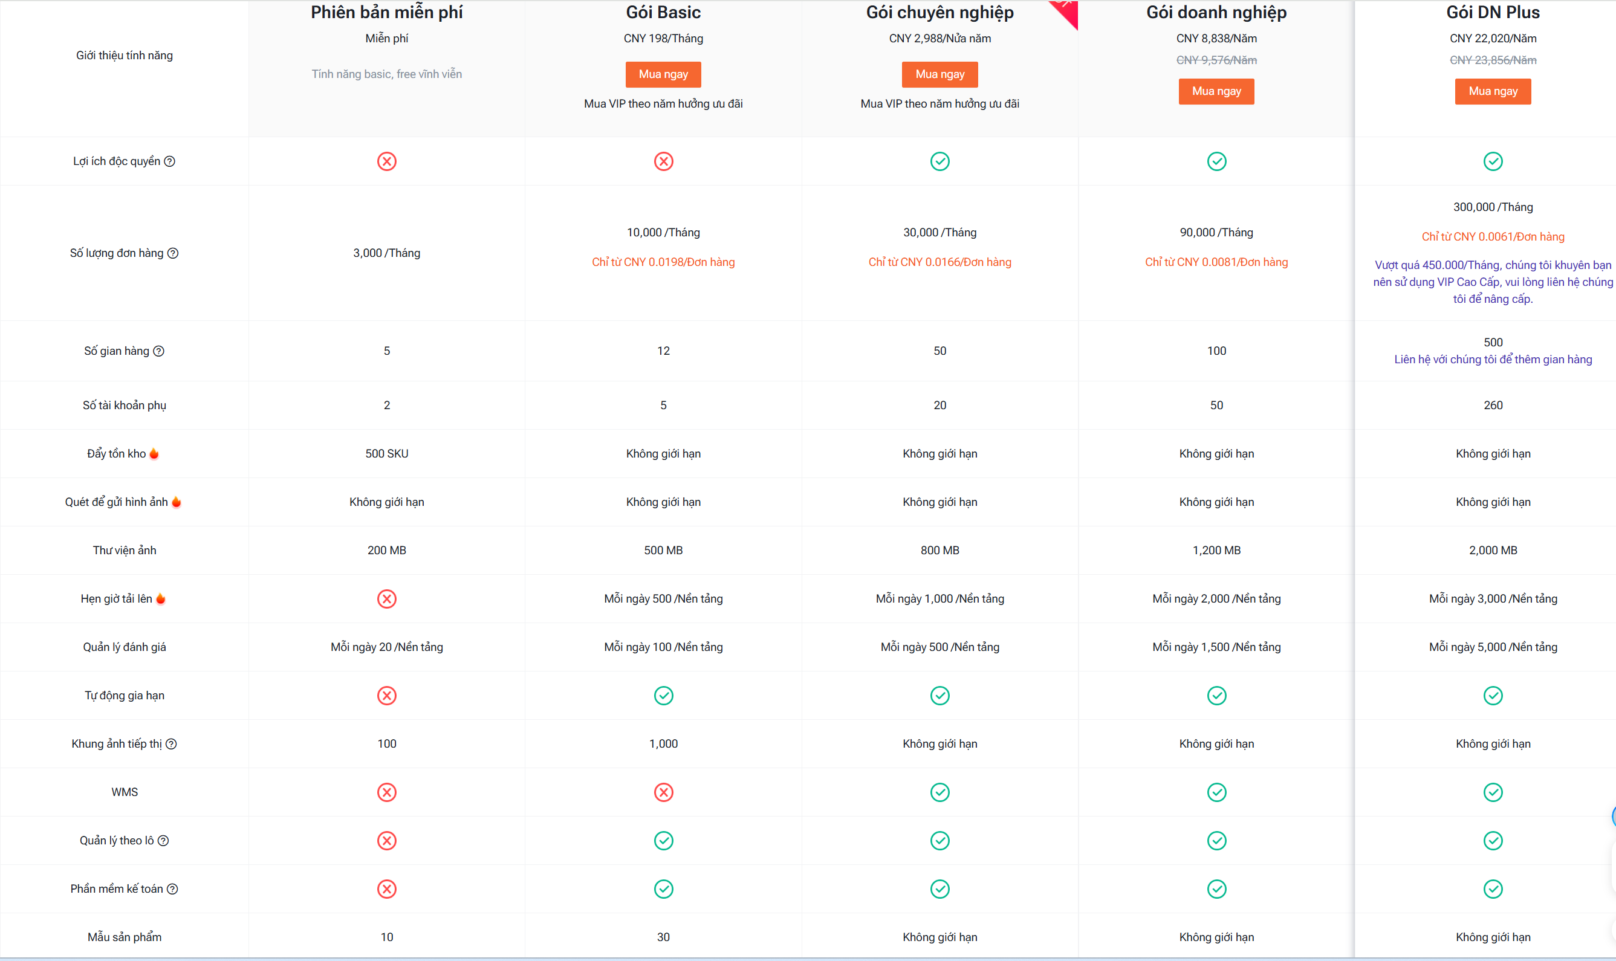This screenshot has height=961, width=1616.
Task: Click Mua ngay under Gói Basic
Action: point(663,74)
